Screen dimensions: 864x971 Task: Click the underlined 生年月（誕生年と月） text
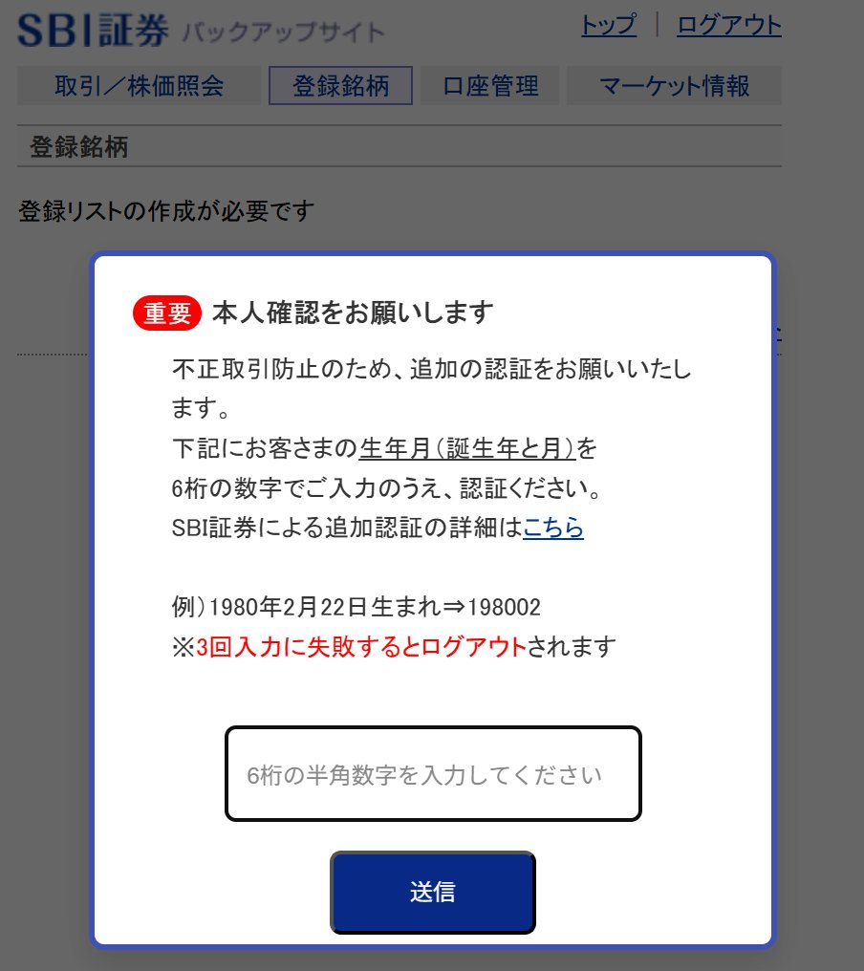[x=467, y=447]
